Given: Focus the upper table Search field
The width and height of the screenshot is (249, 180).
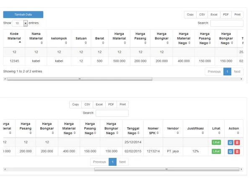Looking at the screenshot, I should point(227,23).
